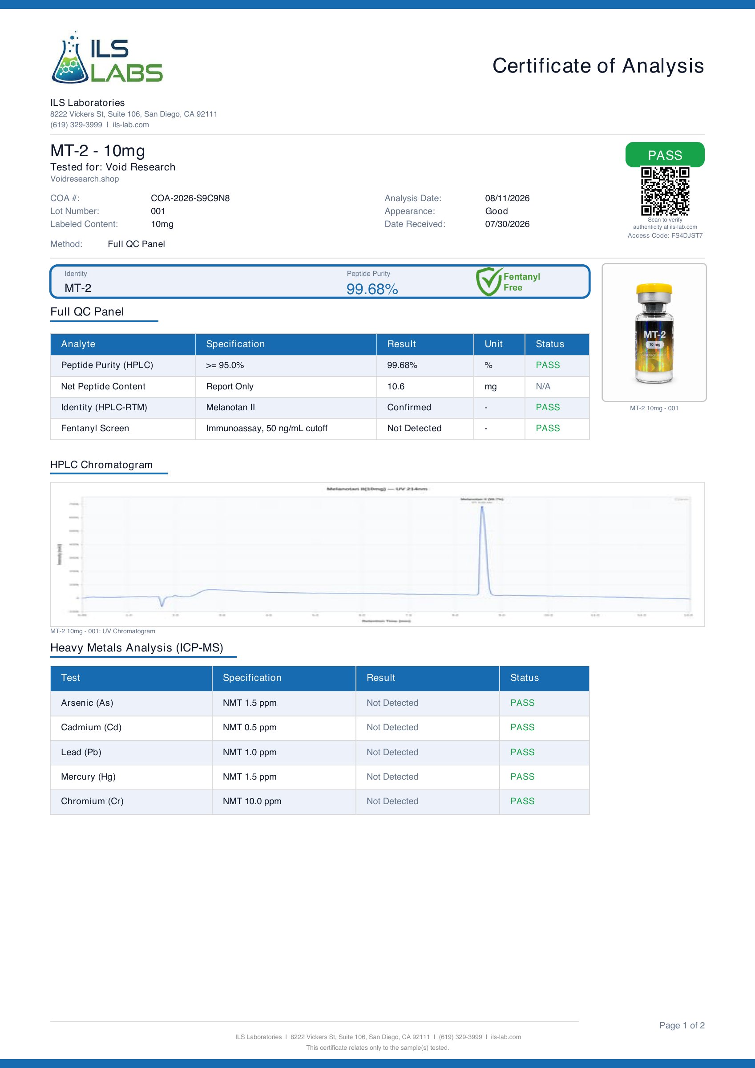
Task: Click the large 99.68% peptide purity value
Action: coord(372,289)
